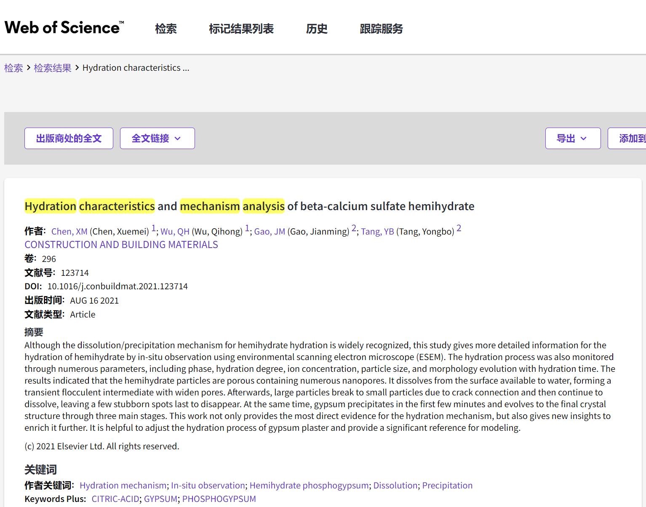The height and width of the screenshot is (507, 646).
Task: Open Construction and Building Materials journal link
Action: pyautogui.click(x=121, y=245)
